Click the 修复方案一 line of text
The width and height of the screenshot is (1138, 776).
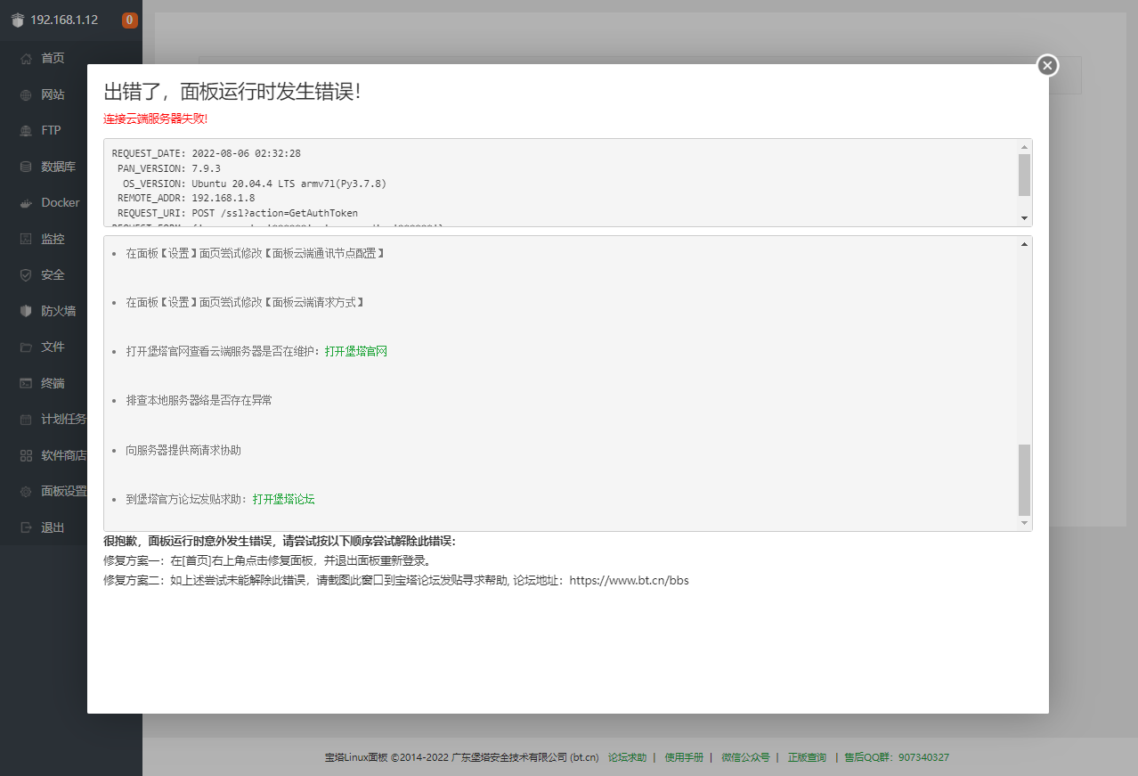click(268, 561)
